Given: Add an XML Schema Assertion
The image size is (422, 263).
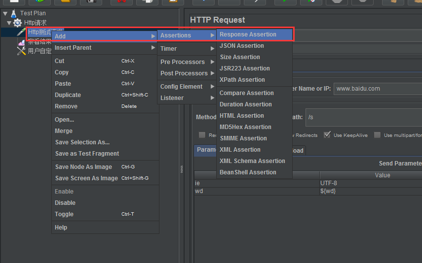Looking at the screenshot, I should [x=254, y=161].
